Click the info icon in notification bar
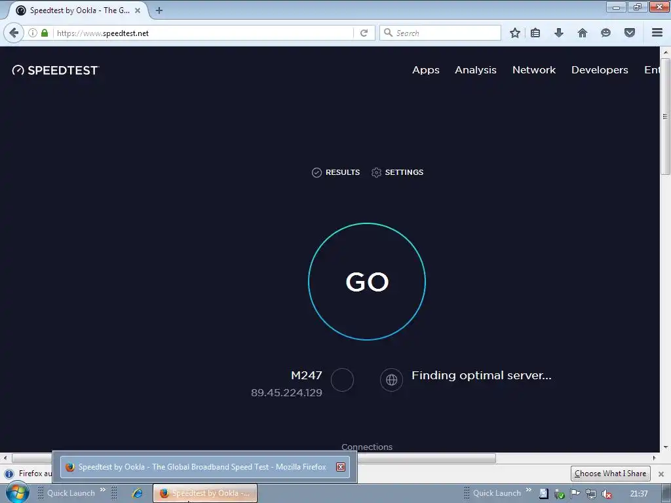This screenshot has width=671, height=503. [9, 474]
